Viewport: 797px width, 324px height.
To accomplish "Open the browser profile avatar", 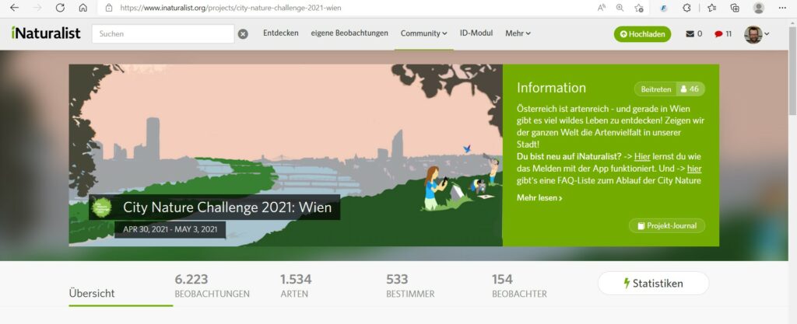I will (759, 8).
